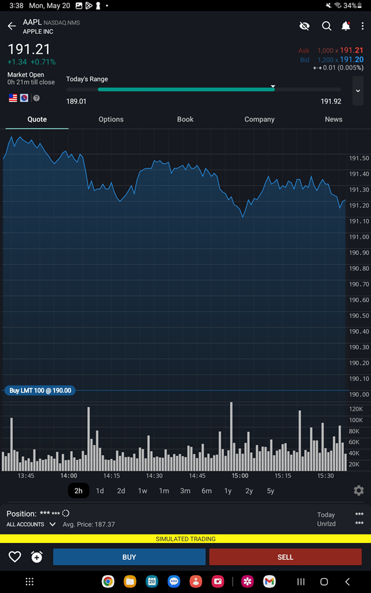Tap the Today P&L value
Screen dimensions: 371x593
pos(359,515)
